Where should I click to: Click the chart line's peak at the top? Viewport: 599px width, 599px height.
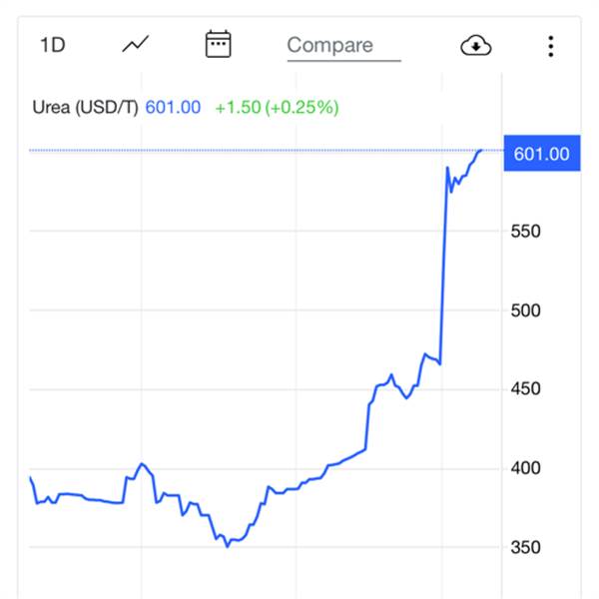click(x=480, y=151)
